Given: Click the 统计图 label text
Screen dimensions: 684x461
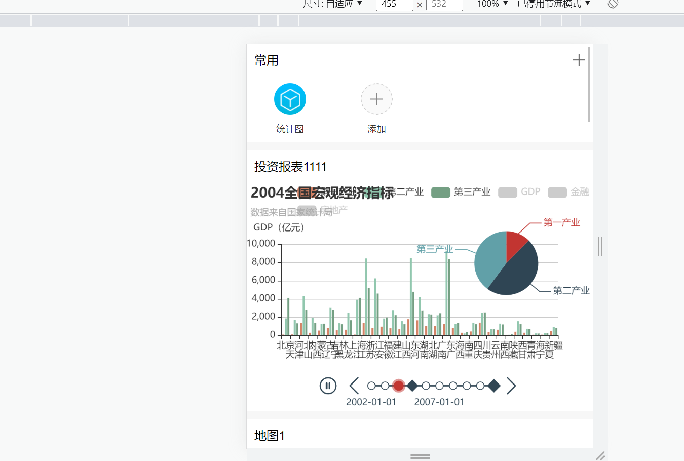Looking at the screenshot, I should (290, 129).
